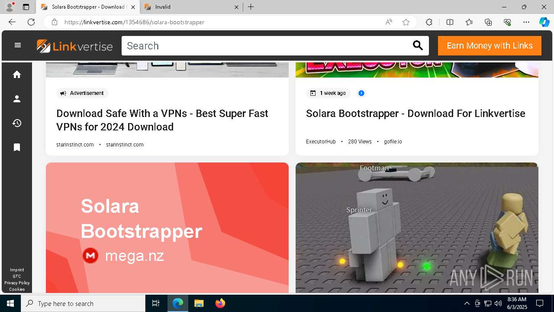Refresh the page

(31, 22)
